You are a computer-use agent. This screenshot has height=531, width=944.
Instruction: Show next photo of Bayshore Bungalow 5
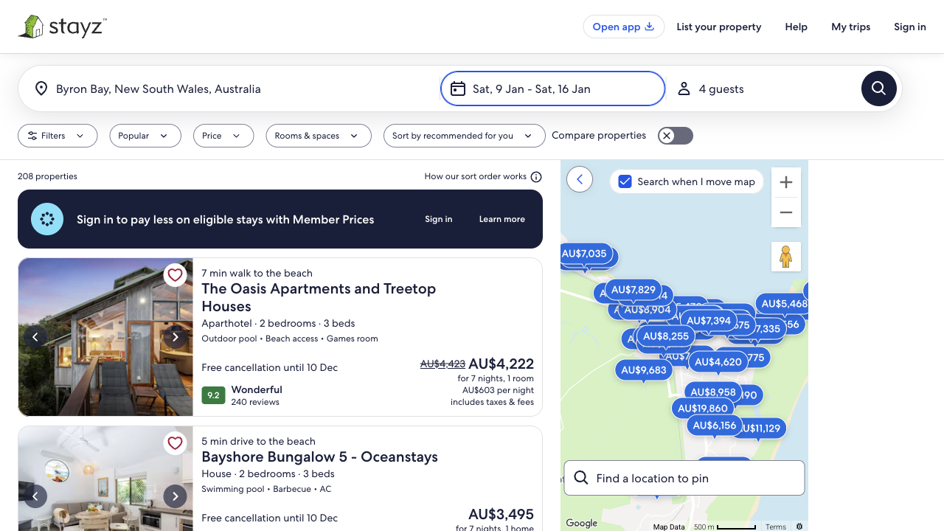[175, 496]
